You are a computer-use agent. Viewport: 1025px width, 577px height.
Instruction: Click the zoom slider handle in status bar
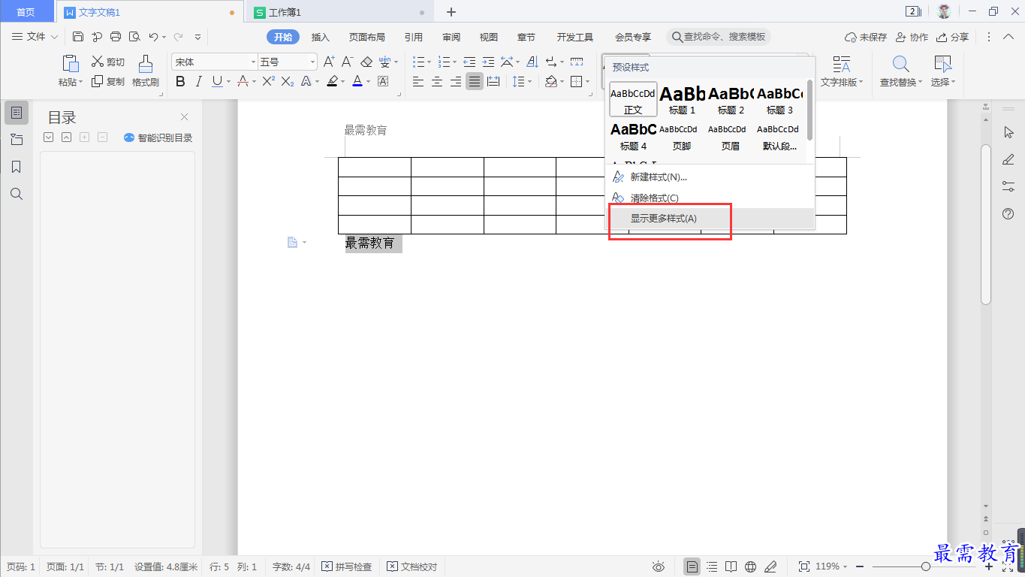tap(925, 566)
